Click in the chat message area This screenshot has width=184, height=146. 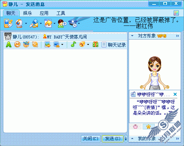[x=65, y=91]
